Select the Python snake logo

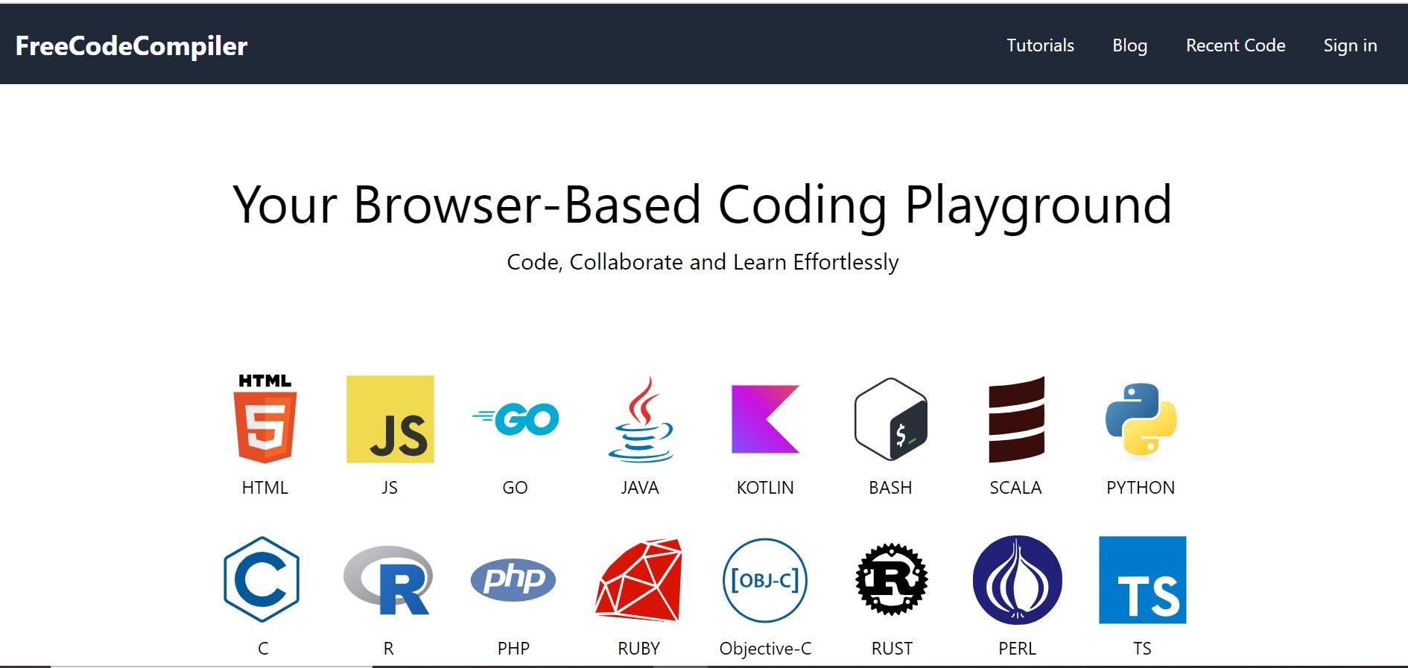[1141, 419]
